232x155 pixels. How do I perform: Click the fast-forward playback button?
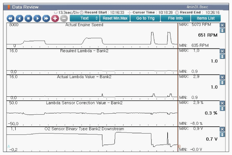pos(46,19)
